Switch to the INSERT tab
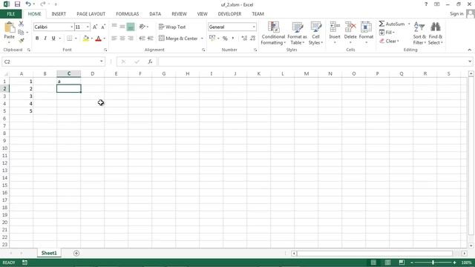Screen dimensions: 475x267 point(59,14)
